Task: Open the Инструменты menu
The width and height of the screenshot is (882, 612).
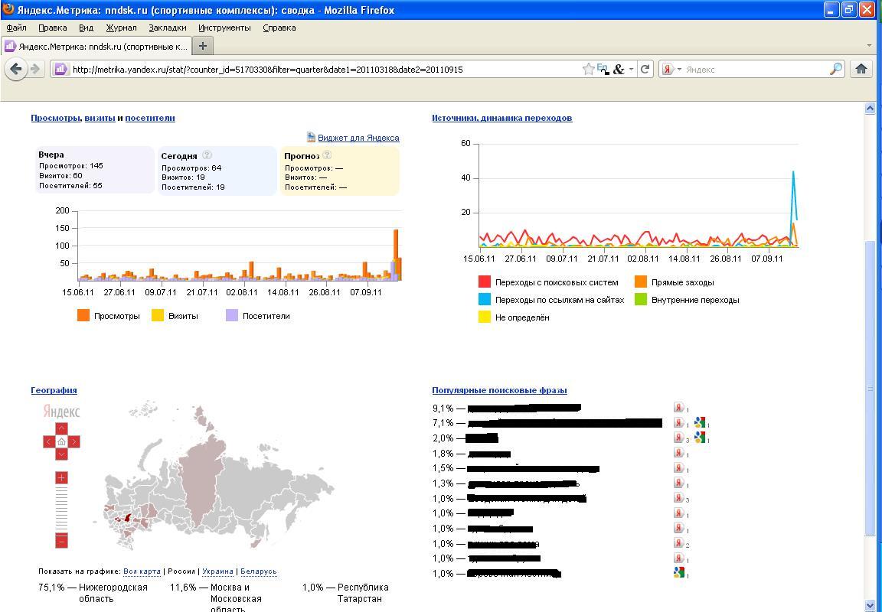Action: pyautogui.click(x=224, y=28)
